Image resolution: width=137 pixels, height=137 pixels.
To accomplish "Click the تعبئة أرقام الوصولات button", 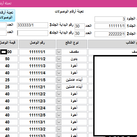I will pyautogui.click(x=7, y=15).
